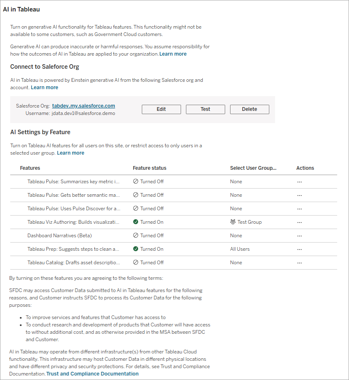This screenshot has width=349, height=380.
Task: Change the All Users group for Tableau Prep
Action: click(x=239, y=249)
